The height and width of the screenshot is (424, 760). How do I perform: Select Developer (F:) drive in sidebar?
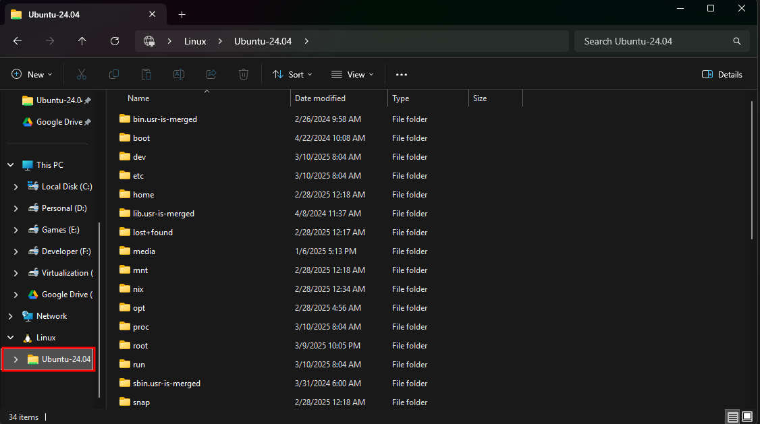coord(59,251)
